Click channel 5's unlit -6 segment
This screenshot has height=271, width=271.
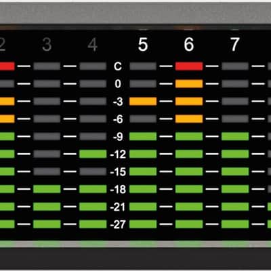[x=143, y=119]
